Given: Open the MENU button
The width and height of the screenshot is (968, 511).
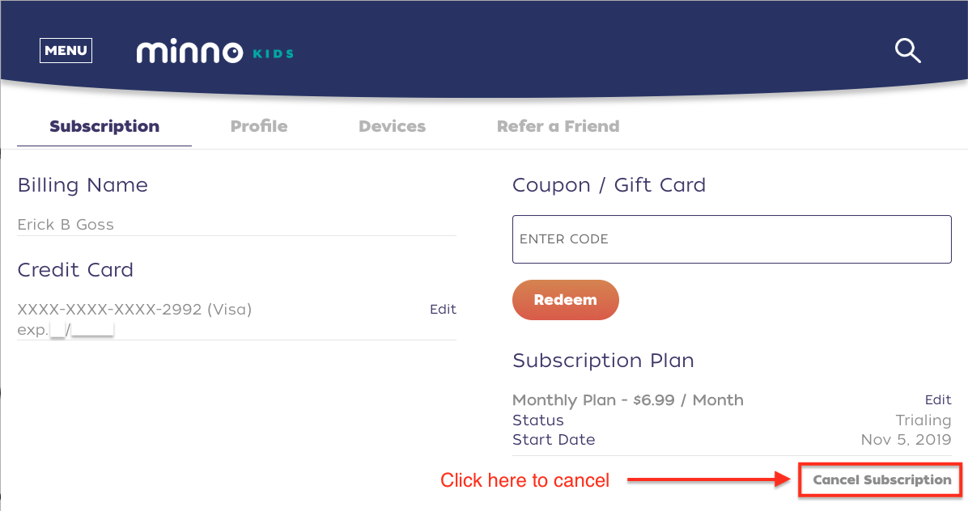Looking at the screenshot, I should tap(66, 51).
